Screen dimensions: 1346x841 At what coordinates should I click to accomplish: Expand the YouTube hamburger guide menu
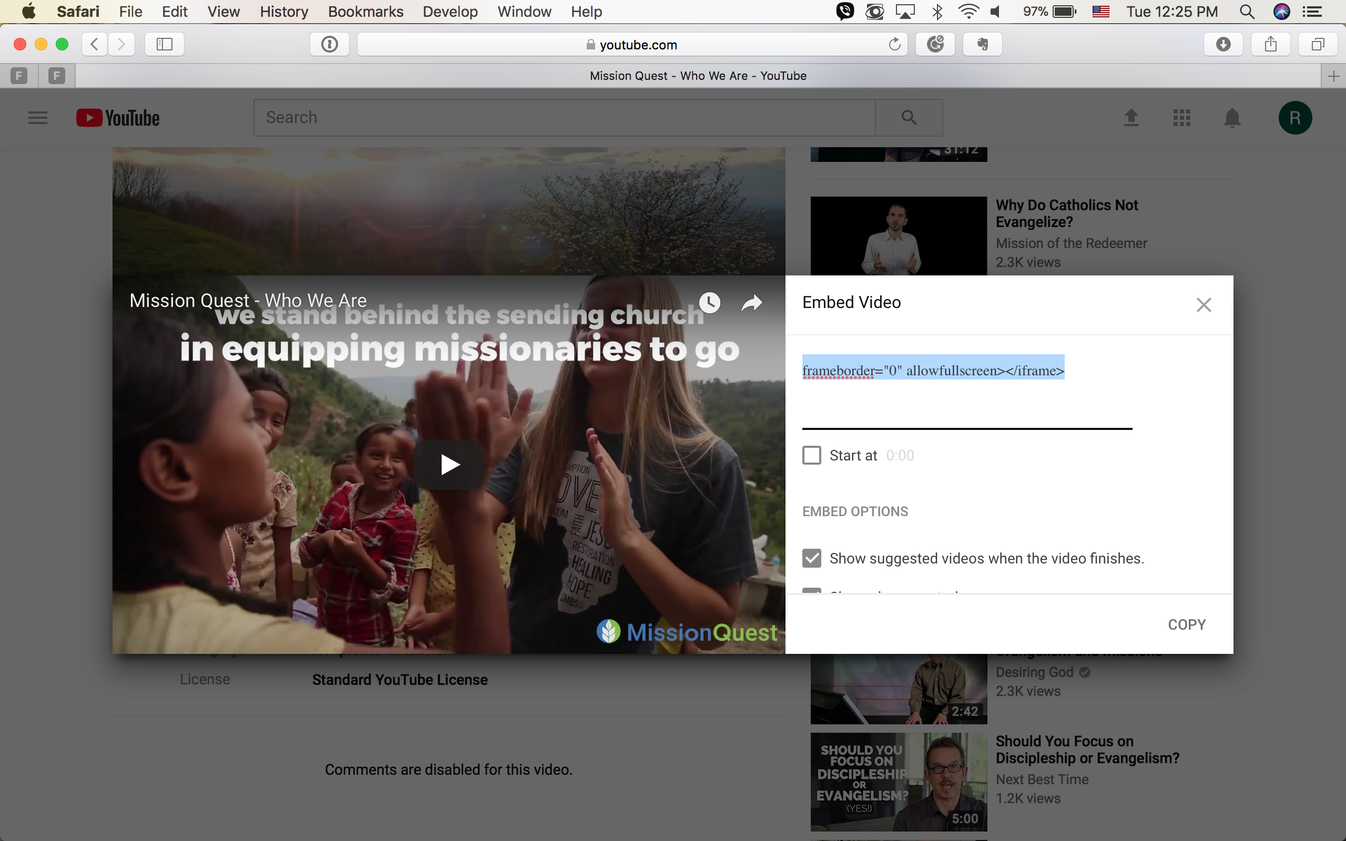38,118
